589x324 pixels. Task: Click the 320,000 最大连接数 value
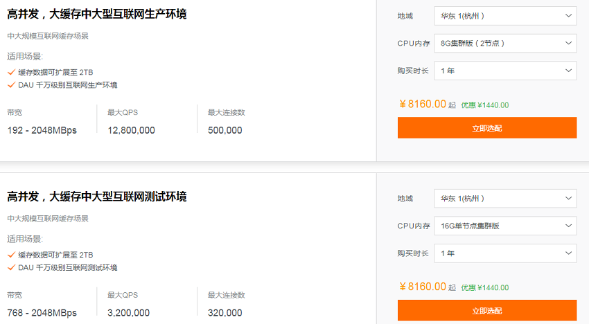click(225, 313)
